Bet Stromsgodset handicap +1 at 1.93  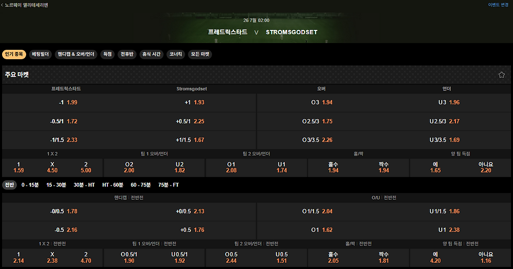coord(193,103)
